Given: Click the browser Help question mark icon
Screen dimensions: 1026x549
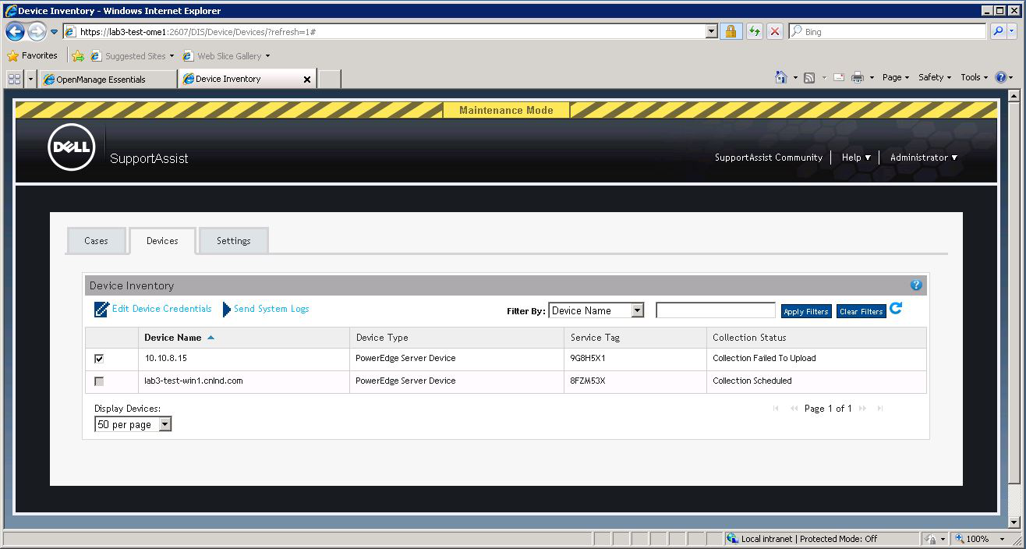Looking at the screenshot, I should point(1003,78).
